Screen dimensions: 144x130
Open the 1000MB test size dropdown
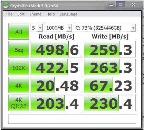[x=58, y=28]
